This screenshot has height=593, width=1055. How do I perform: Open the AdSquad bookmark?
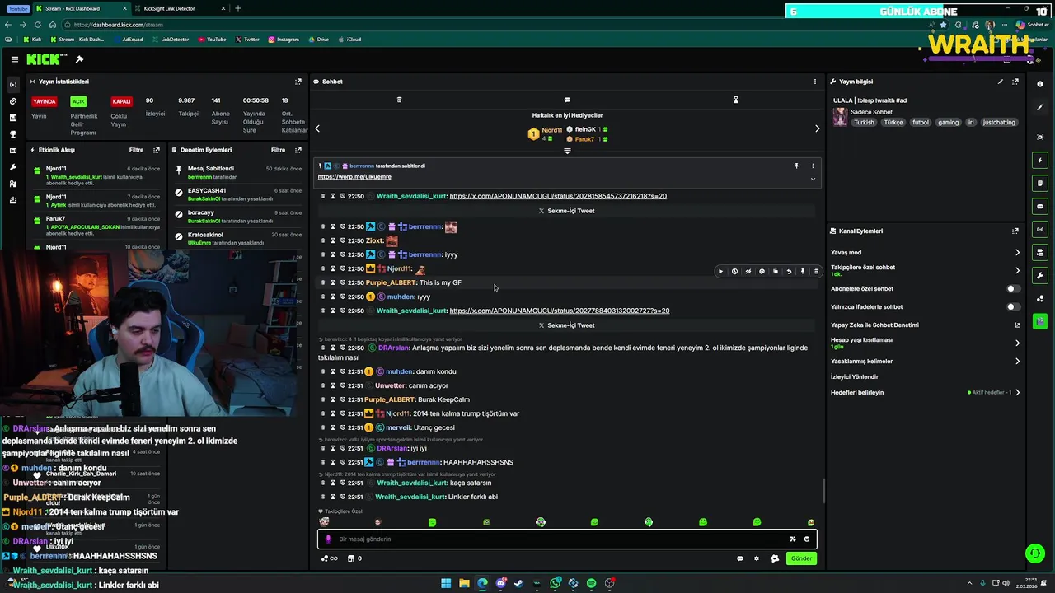coord(128,40)
